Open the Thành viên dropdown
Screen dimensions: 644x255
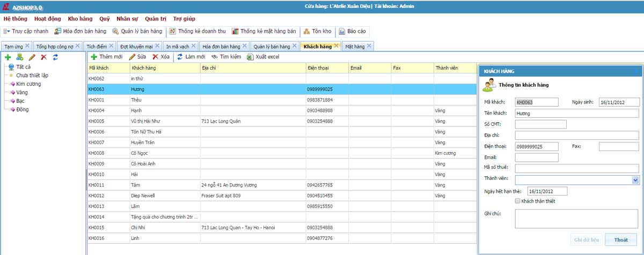(635, 180)
